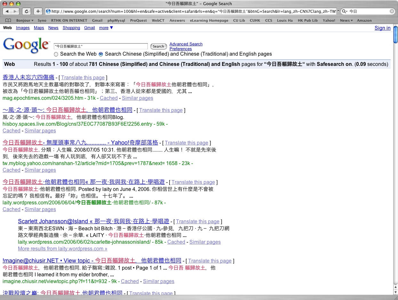
Task: Click the Sign in link
Action: pyautogui.click(x=383, y=28)
